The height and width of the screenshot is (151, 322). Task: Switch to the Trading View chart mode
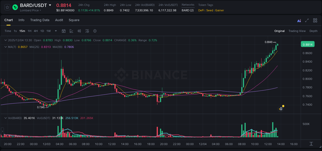click(297, 31)
